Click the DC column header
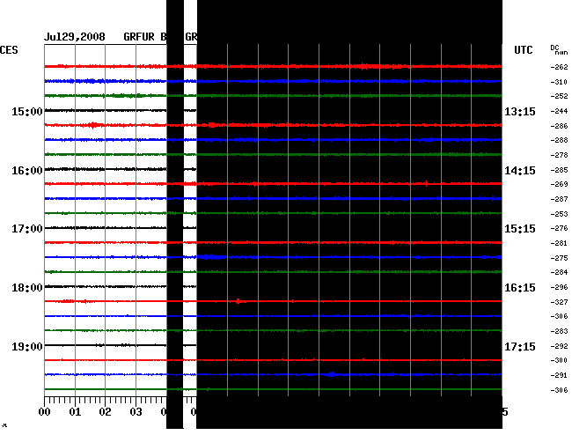572x435 pixels. (x=554, y=48)
